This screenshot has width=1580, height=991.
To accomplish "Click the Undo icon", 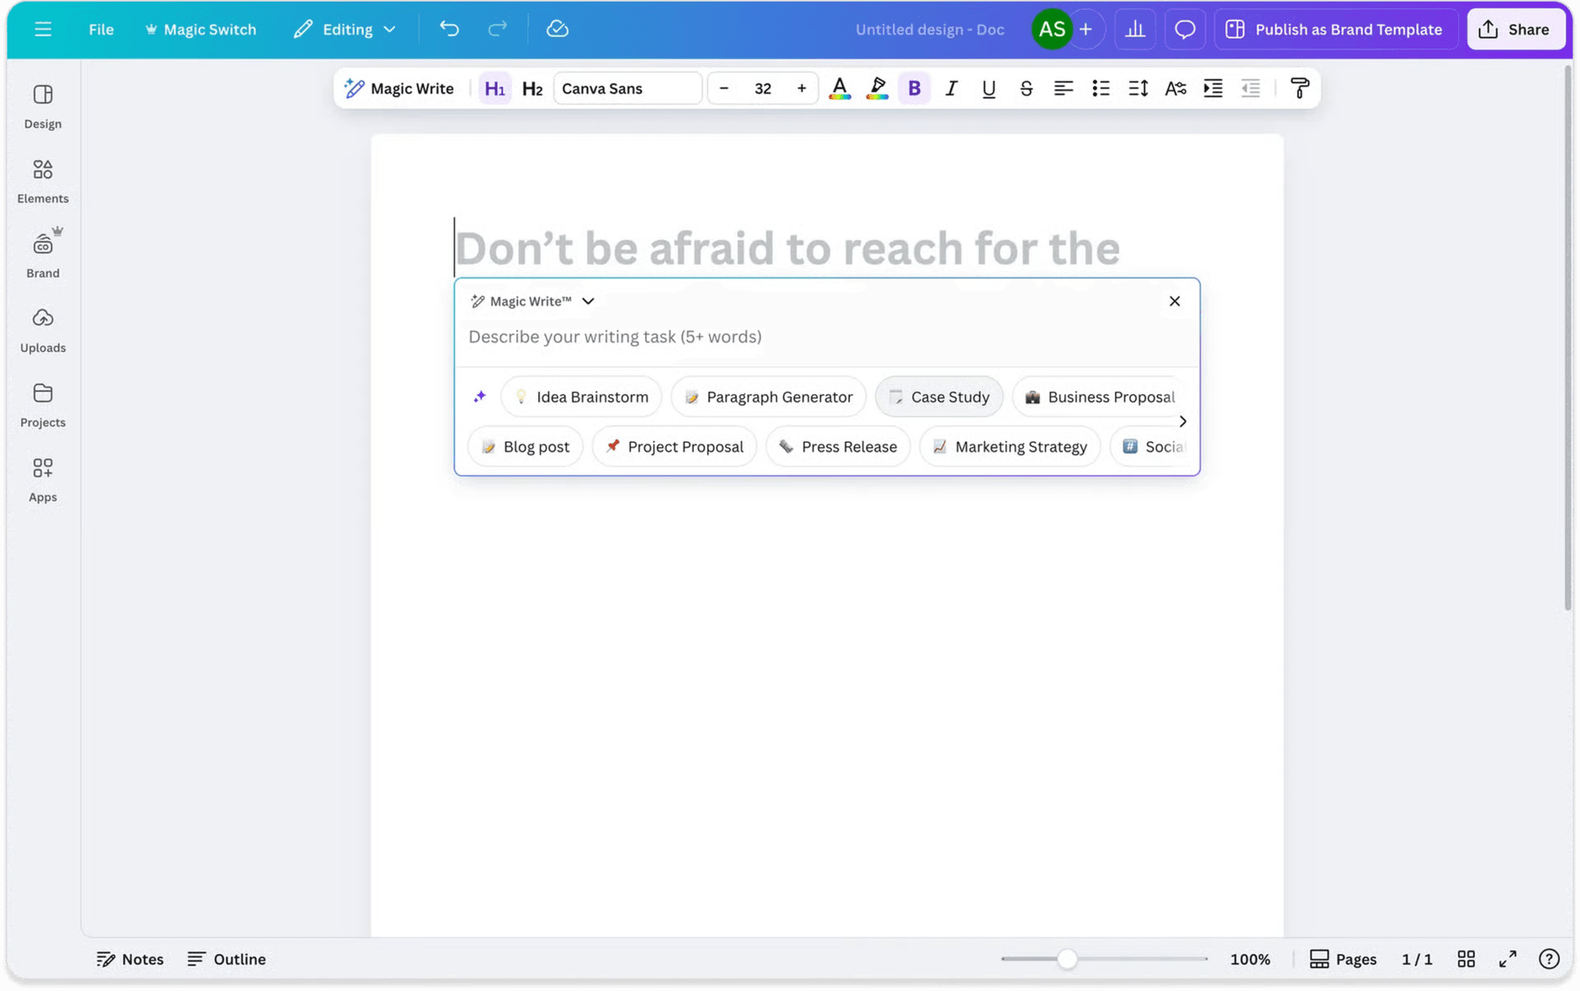I will (x=449, y=29).
